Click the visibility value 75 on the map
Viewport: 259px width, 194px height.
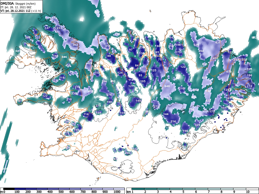pyautogui.click(x=160, y=59)
